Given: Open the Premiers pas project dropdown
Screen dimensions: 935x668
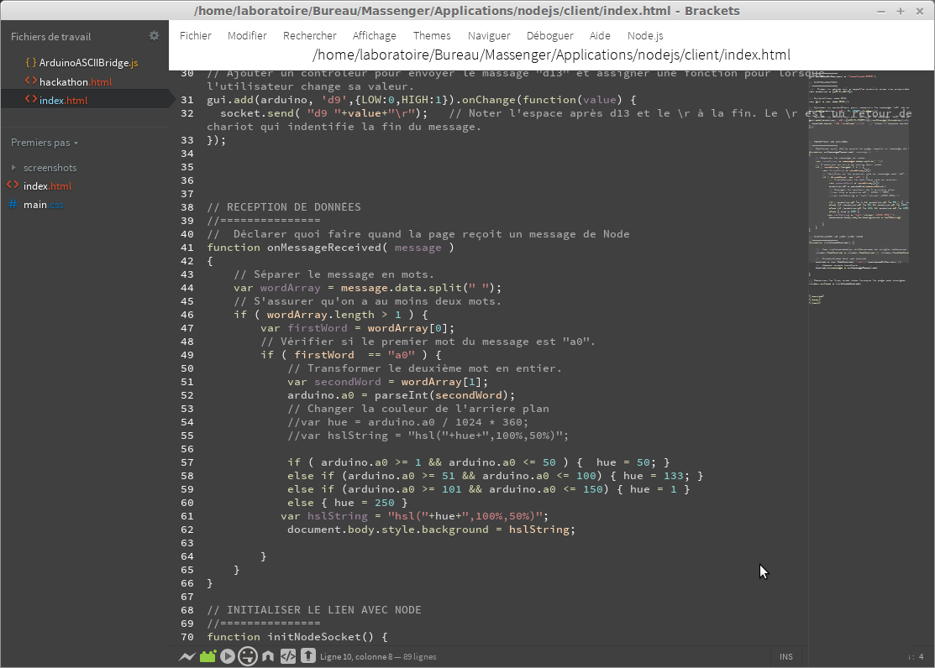Looking at the screenshot, I should coord(40,143).
